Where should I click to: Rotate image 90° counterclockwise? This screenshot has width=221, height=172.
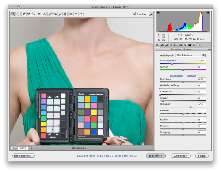pyautogui.click(x=76, y=14)
